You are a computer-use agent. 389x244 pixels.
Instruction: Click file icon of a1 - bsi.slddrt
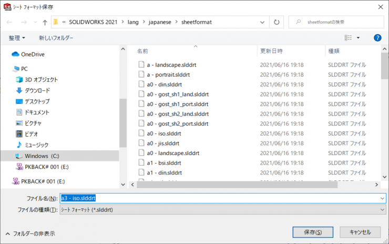pyautogui.click(x=141, y=162)
